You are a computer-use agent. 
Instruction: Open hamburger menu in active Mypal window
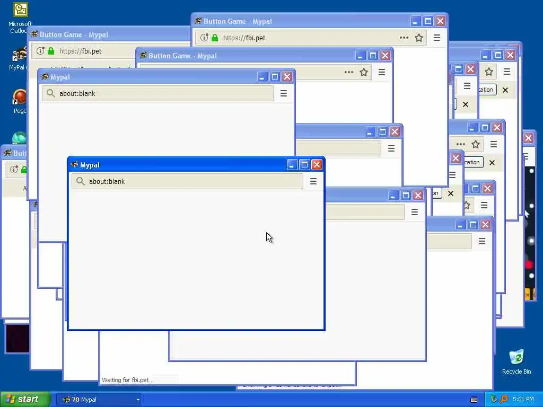point(313,181)
